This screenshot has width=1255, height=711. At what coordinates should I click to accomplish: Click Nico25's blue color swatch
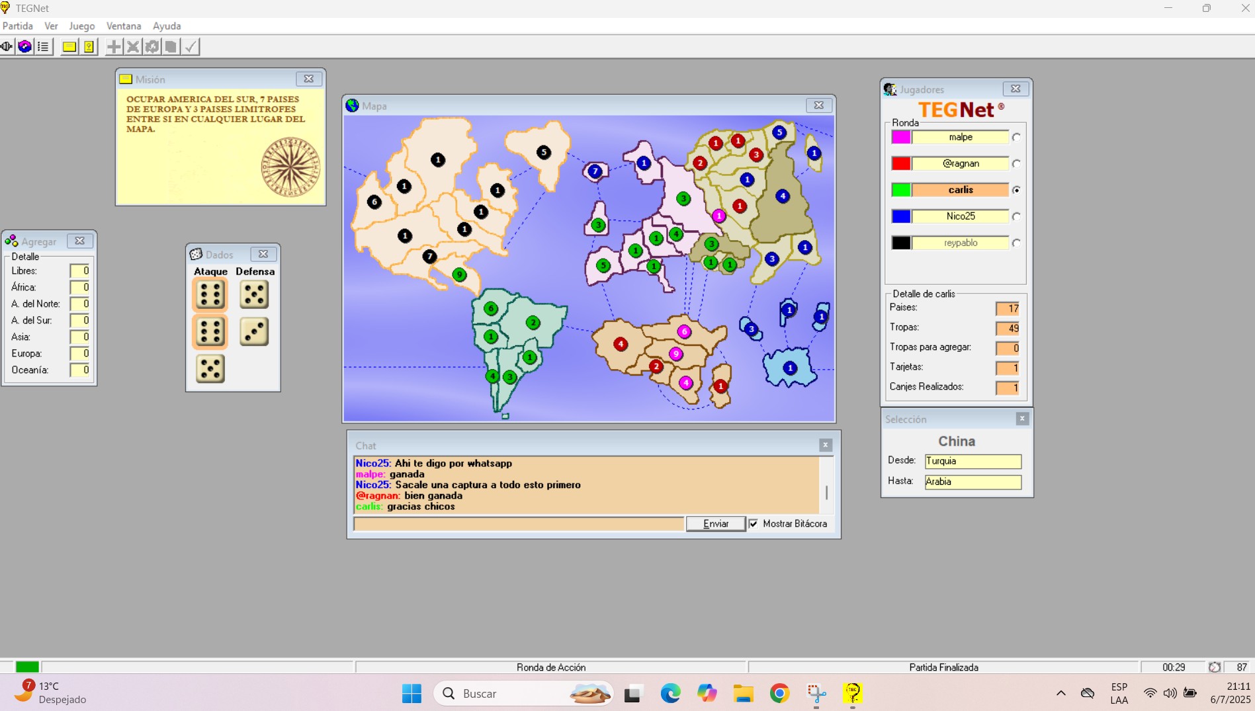(901, 216)
